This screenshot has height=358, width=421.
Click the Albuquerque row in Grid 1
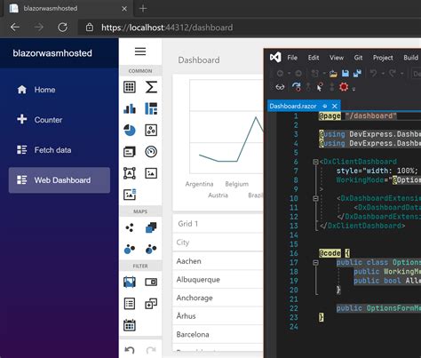click(x=218, y=279)
